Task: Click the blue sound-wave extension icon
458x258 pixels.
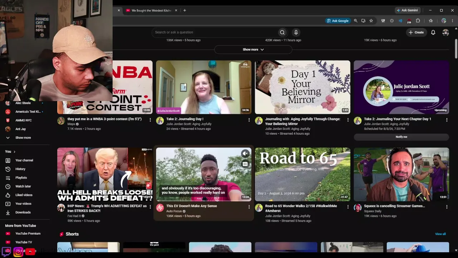Action: click(x=400, y=21)
